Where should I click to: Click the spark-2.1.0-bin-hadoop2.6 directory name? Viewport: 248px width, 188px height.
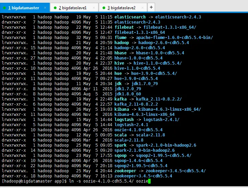[x=144, y=150]
